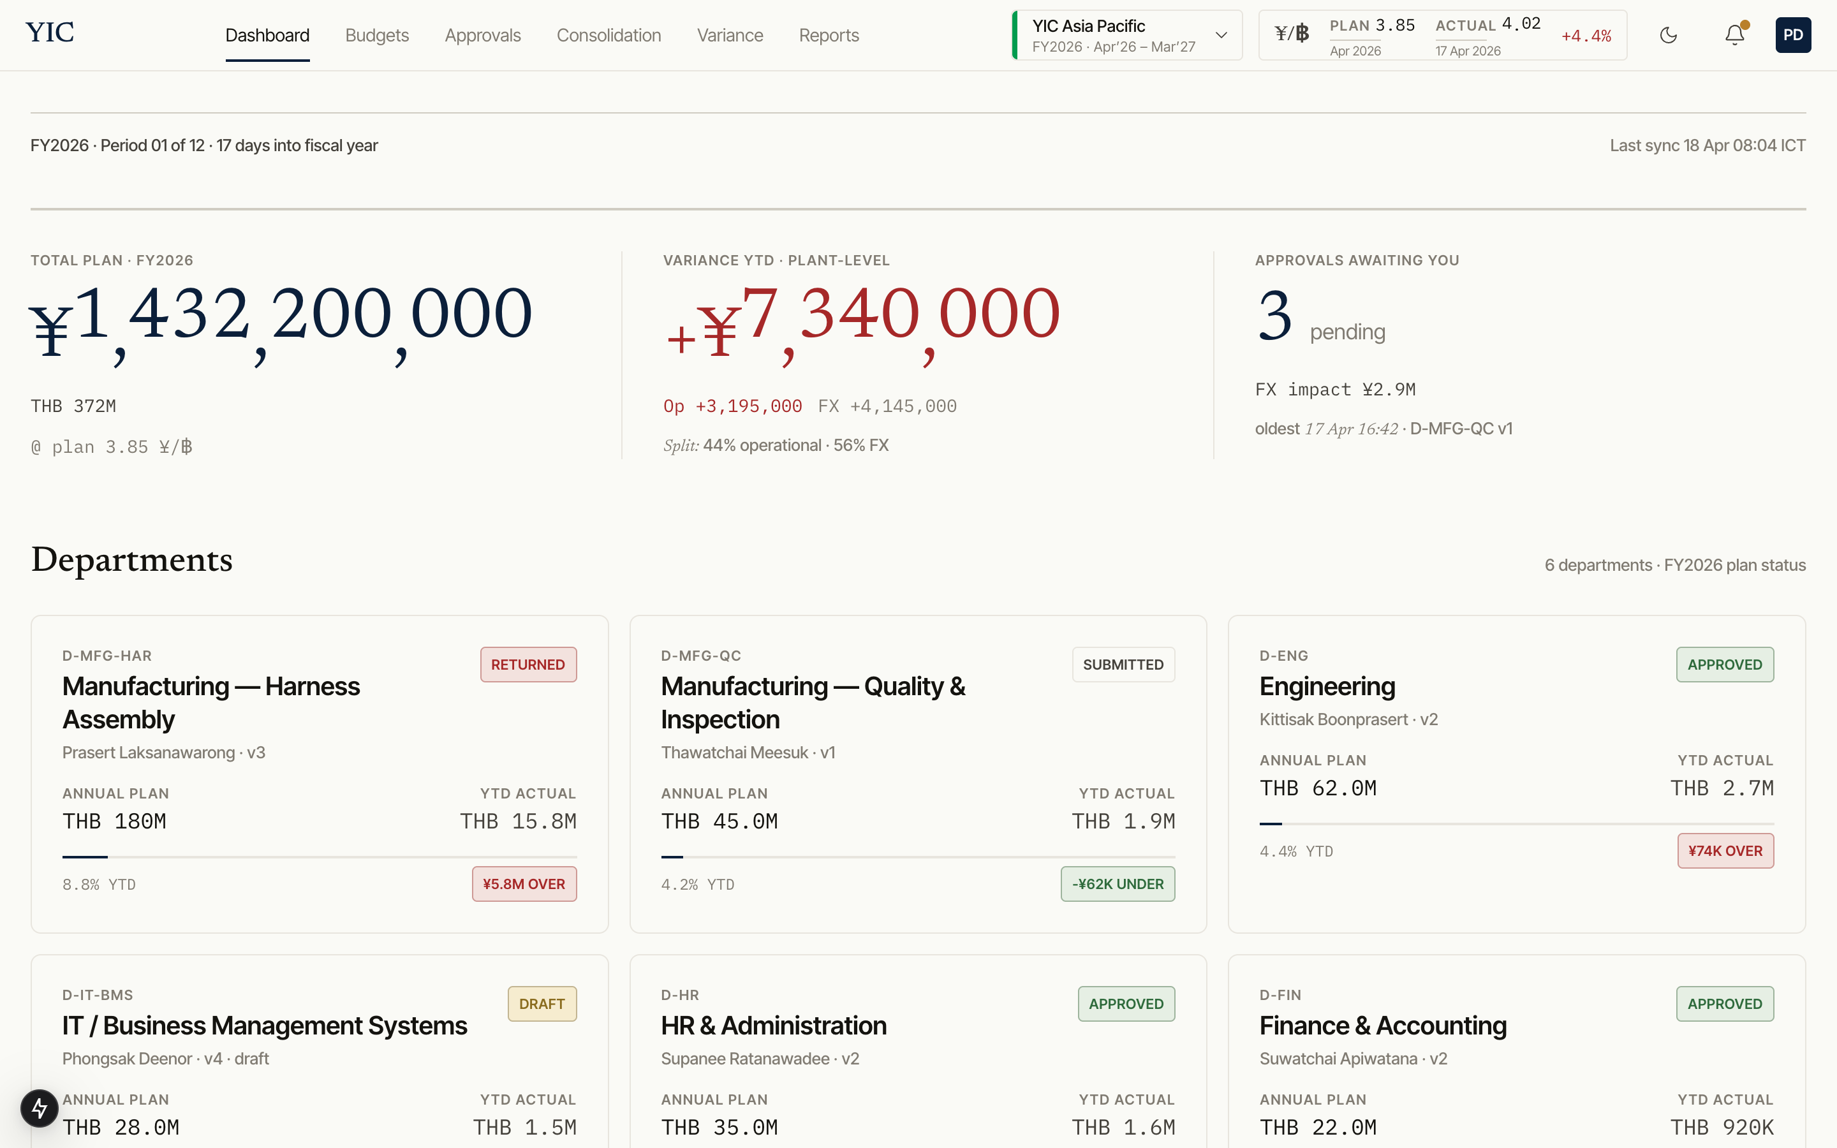
Task: Open the Reports tab
Action: pyautogui.click(x=828, y=35)
